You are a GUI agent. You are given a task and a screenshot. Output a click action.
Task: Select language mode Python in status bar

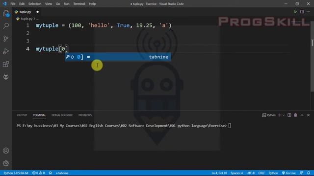pyautogui.click(x=273, y=173)
